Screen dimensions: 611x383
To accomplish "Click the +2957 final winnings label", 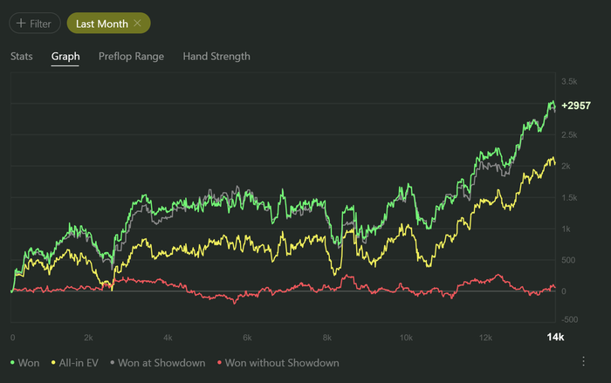I will (576, 106).
